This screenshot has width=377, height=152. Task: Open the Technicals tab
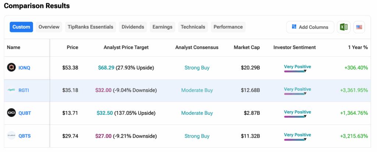(x=193, y=27)
